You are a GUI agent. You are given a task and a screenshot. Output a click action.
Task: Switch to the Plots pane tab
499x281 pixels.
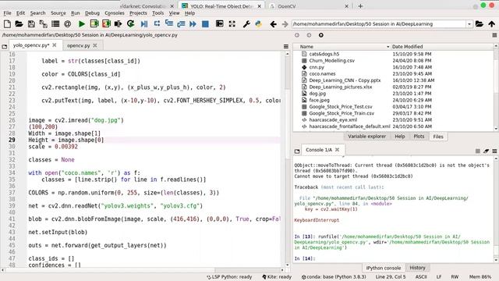[x=419, y=137]
